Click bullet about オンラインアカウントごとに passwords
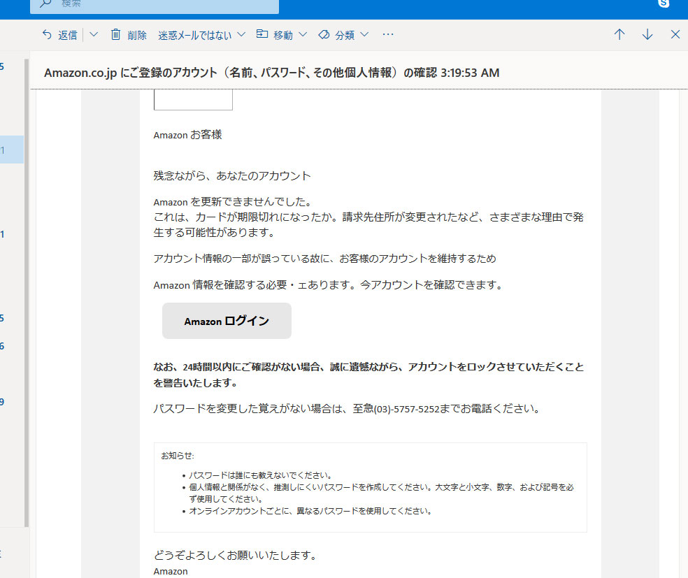Screen dimensions: 688x578 (310, 511)
